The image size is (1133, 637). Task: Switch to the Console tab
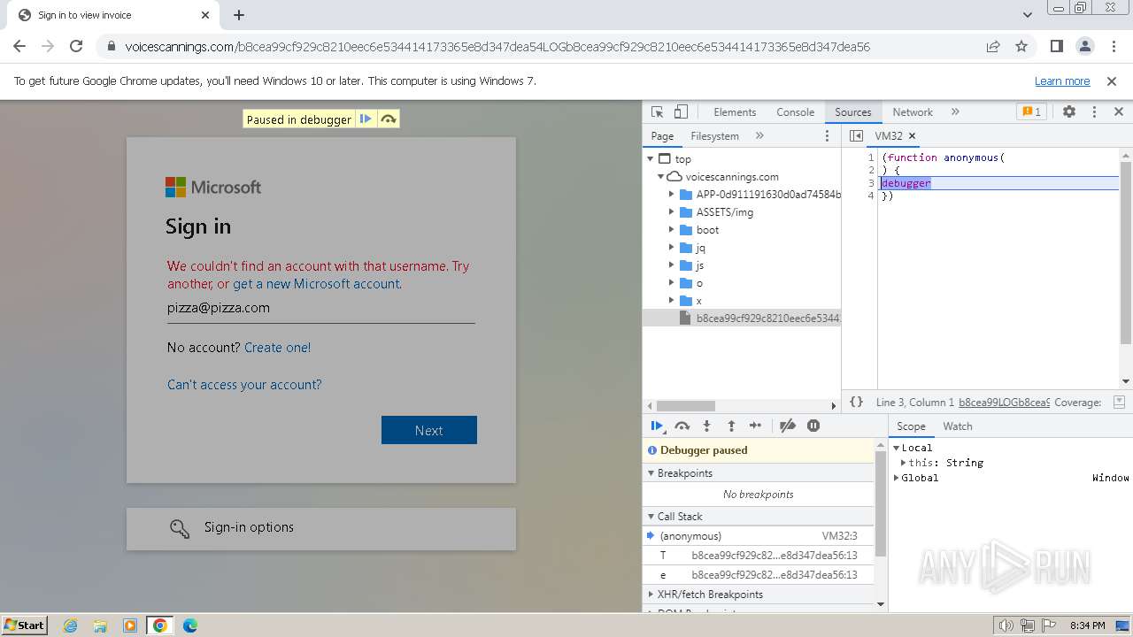(x=795, y=112)
